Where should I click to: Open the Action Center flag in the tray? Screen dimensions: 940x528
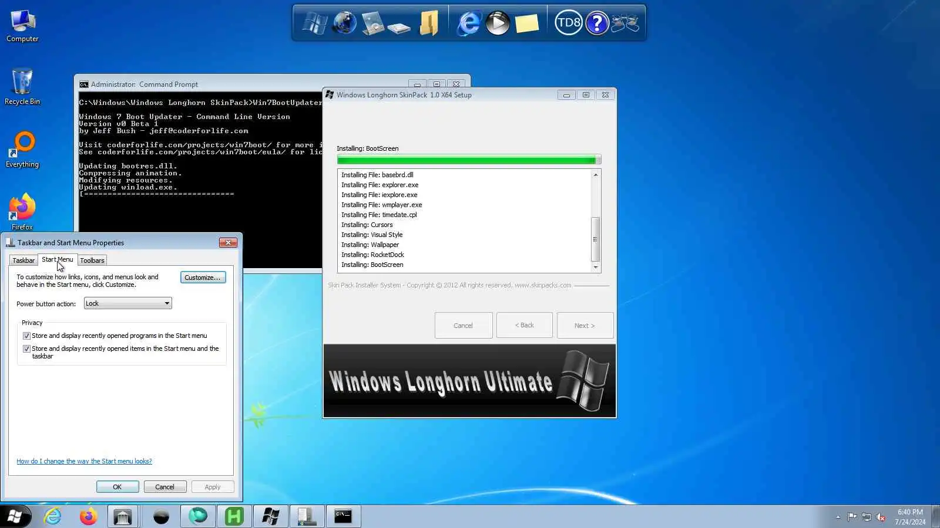852,517
